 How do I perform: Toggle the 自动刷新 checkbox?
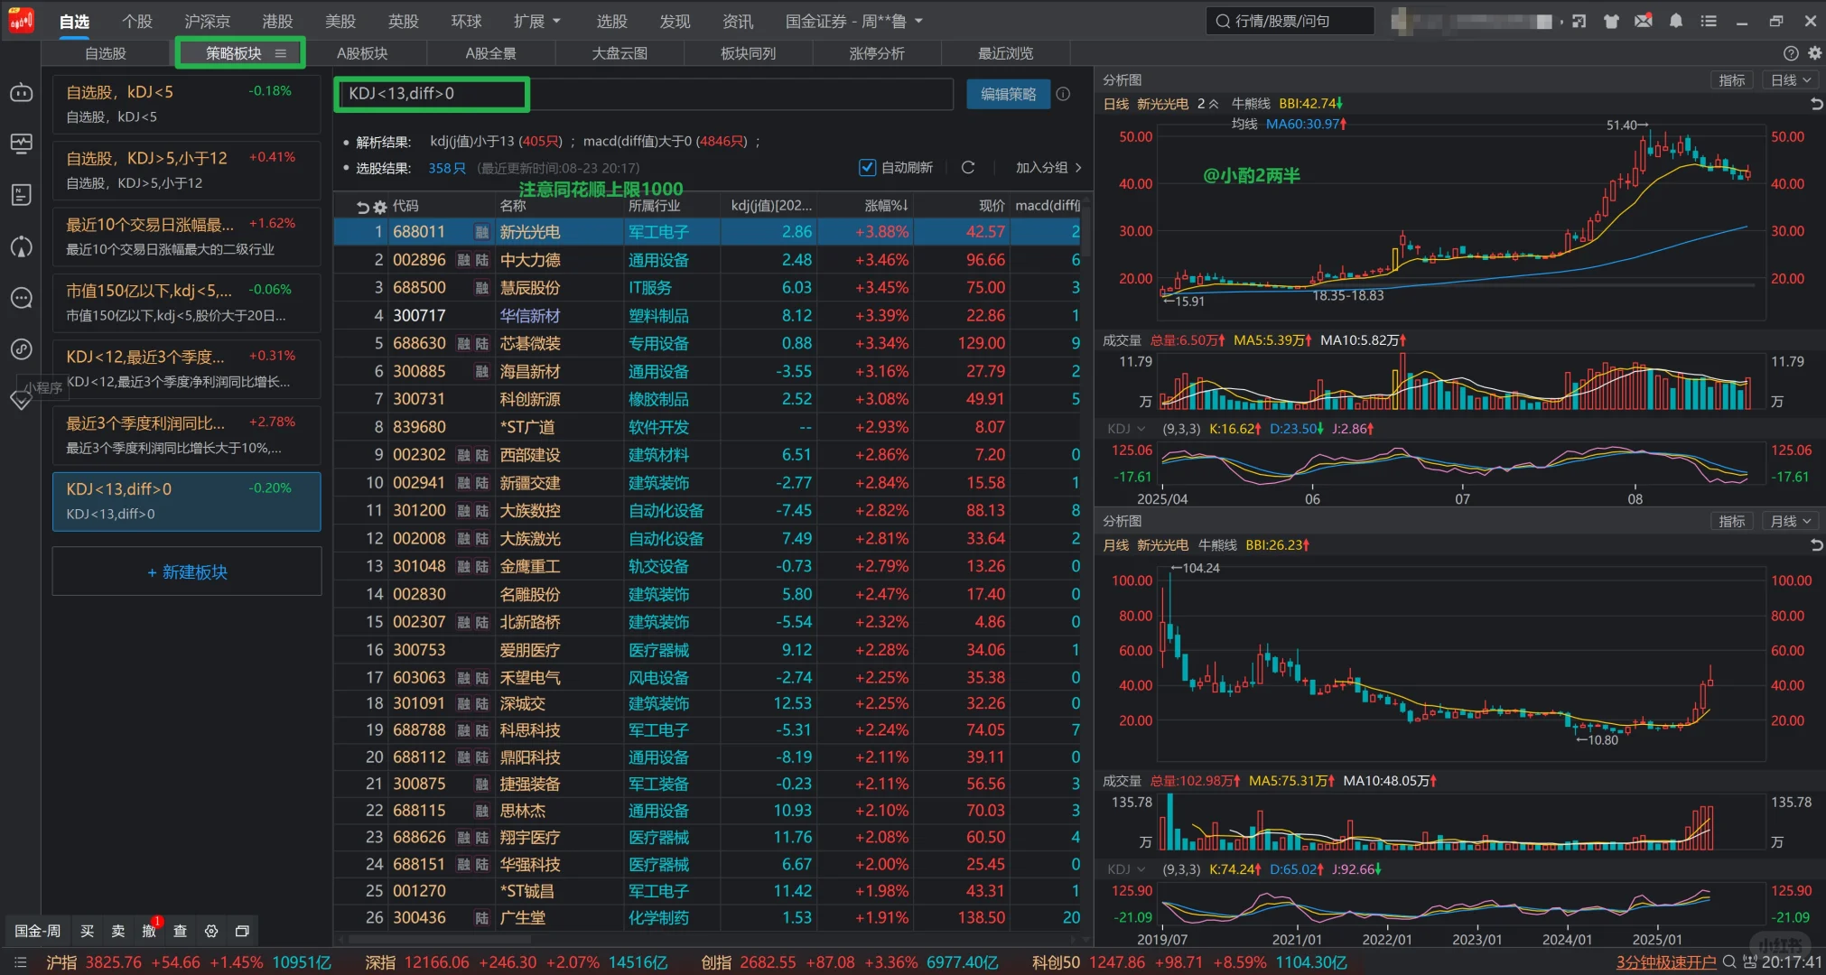point(867,167)
